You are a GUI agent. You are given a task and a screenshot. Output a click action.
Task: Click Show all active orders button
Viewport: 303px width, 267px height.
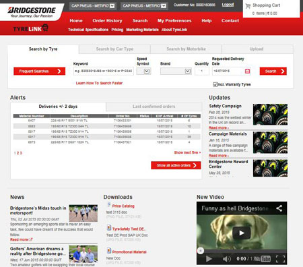click(176, 165)
